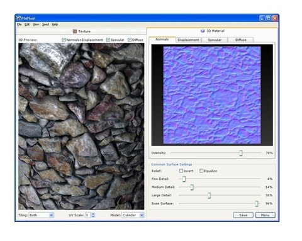The height and width of the screenshot is (241, 302).
Task: Maximize the PixPlant window
Action: (269, 18)
